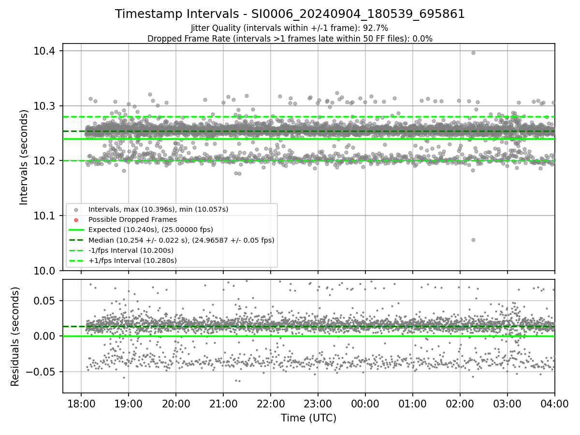This screenshot has height=435, width=580.
Task: Click the '21:00' x-axis tick label
Action: [x=223, y=404]
